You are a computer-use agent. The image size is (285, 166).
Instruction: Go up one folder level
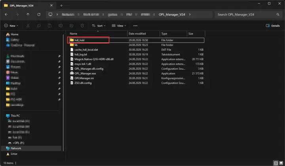pos(28,14)
